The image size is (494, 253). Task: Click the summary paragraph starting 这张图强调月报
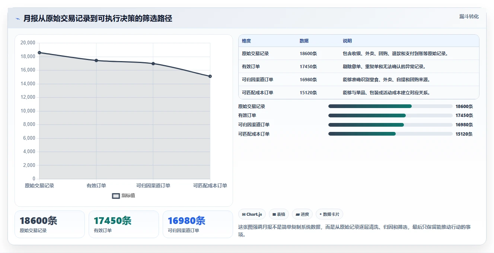(354, 231)
